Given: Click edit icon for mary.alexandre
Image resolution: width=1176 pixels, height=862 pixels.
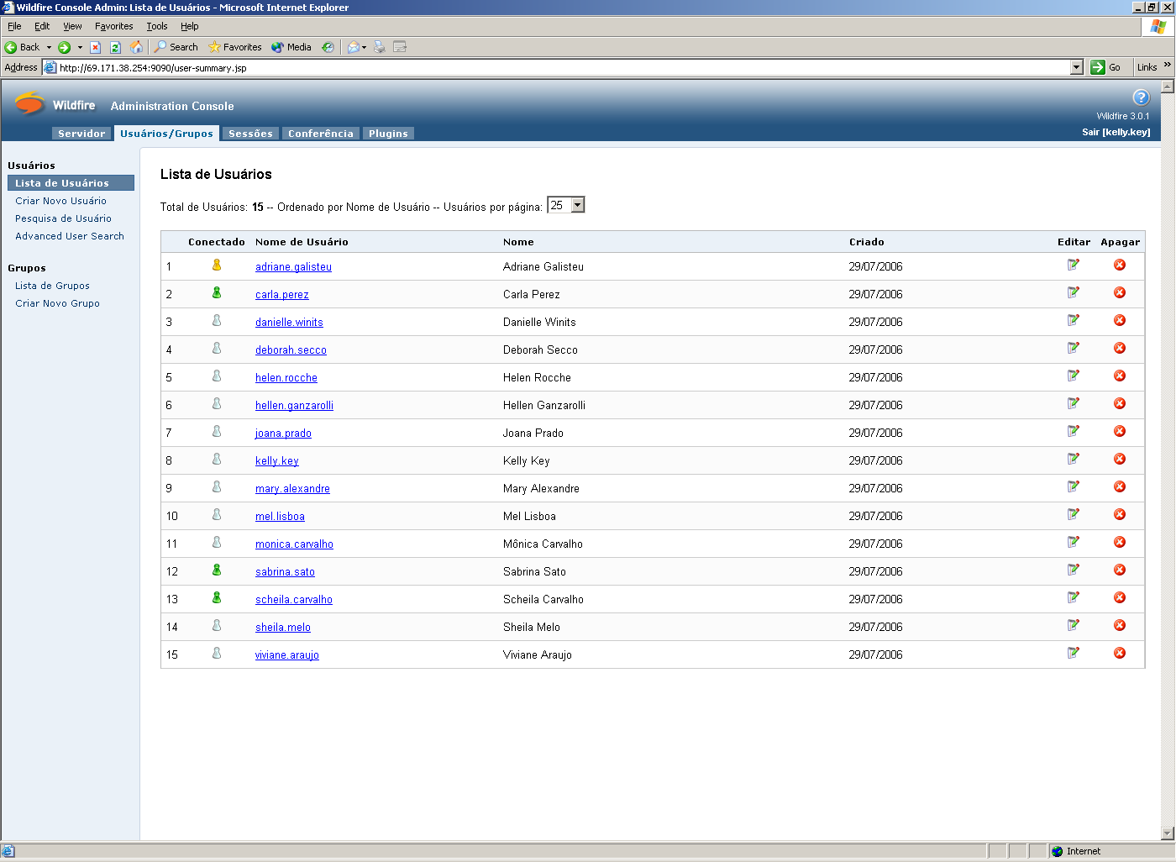Looking at the screenshot, I should click(1074, 486).
